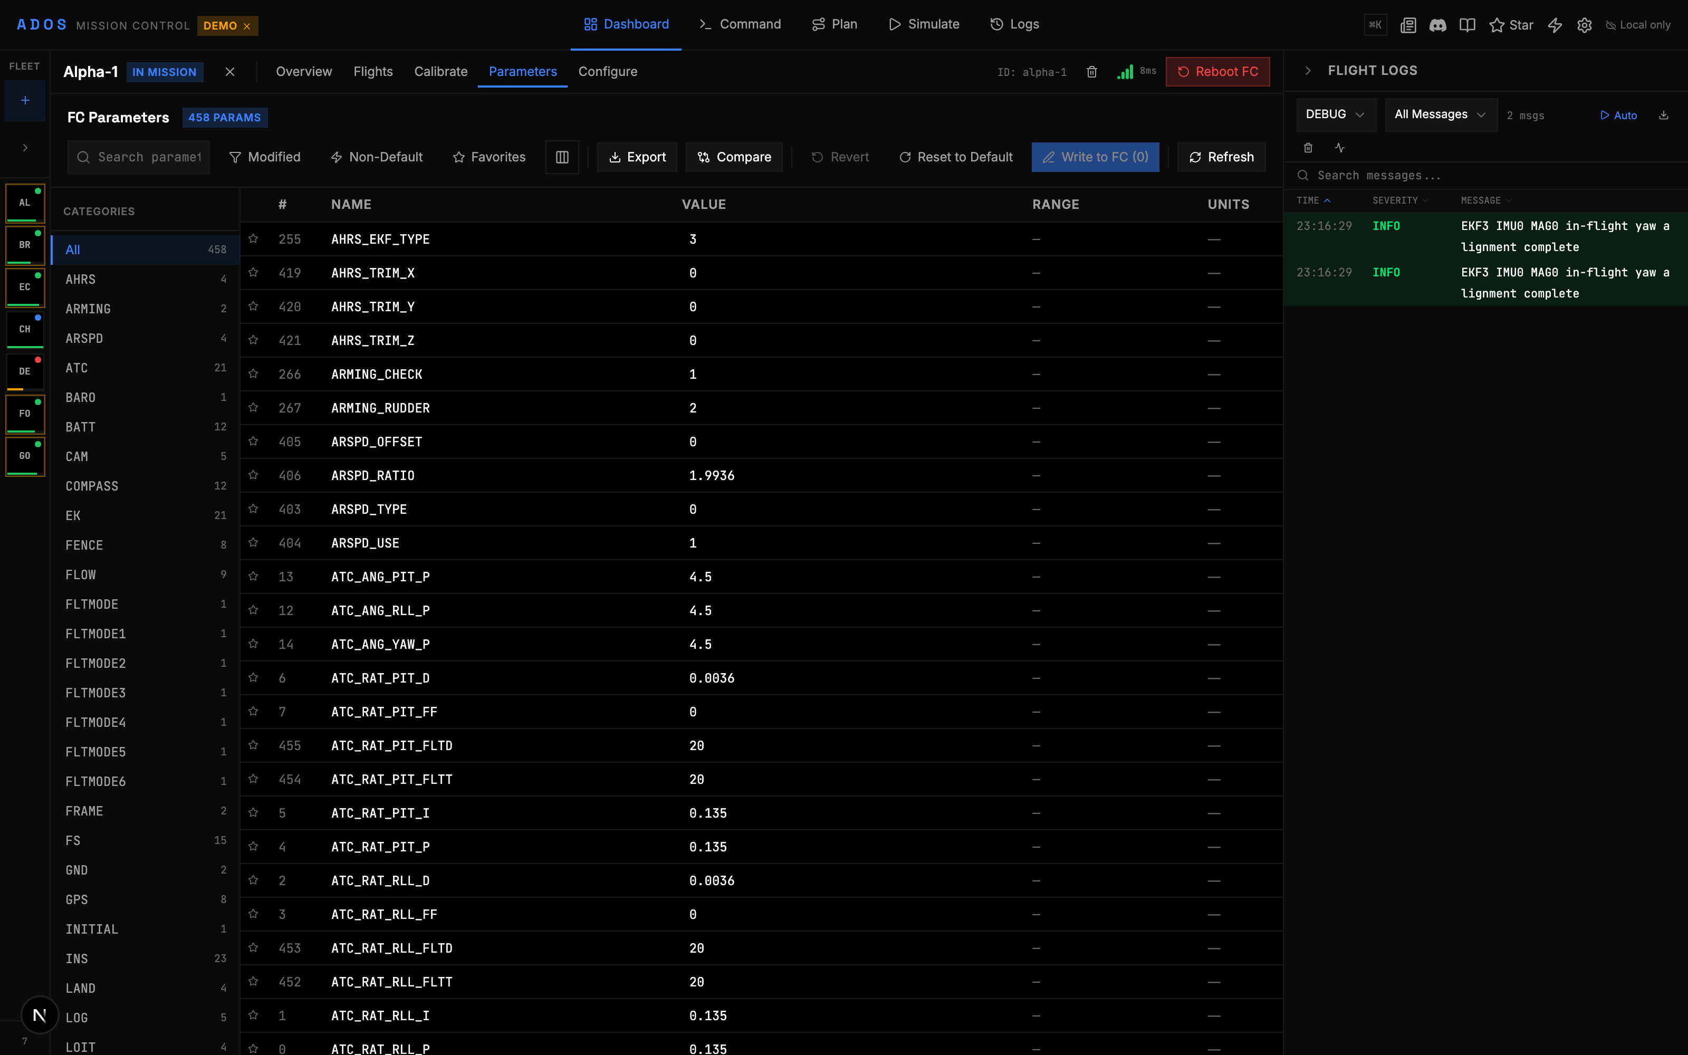
Task: Clear flight logs trash icon
Action: pyautogui.click(x=1308, y=148)
